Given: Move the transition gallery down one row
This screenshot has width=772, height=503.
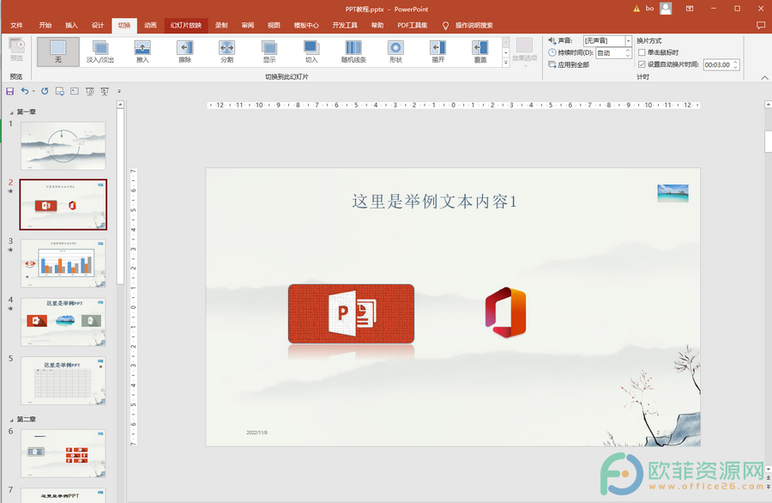Looking at the screenshot, I should pyautogui.click(x=505, y=52).
